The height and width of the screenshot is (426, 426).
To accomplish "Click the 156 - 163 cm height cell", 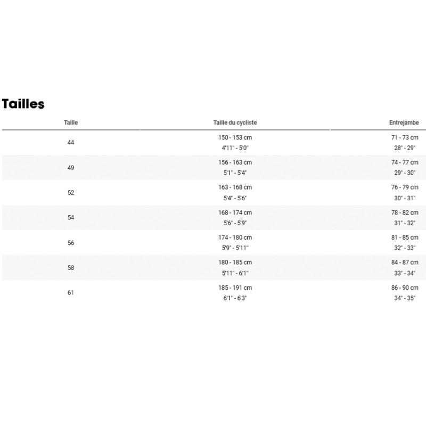I will point(235,162).
